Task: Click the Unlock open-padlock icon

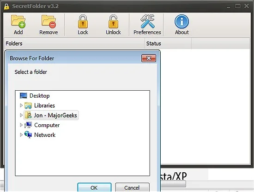Action: pyautogui.click(x=113, y=22)
